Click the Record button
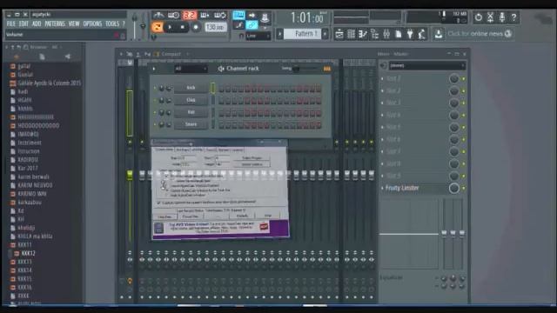Image resolution: width=557 pixels, height=313 pixels. (195, 27)
